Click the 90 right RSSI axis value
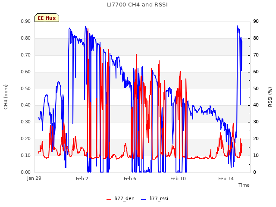 coord(256,22)
